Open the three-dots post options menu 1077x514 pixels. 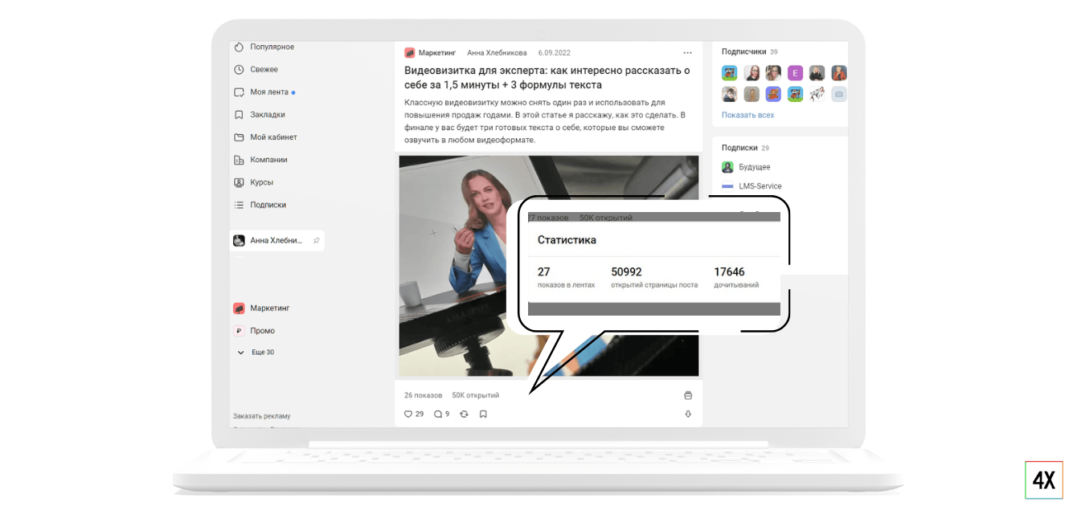687,53
